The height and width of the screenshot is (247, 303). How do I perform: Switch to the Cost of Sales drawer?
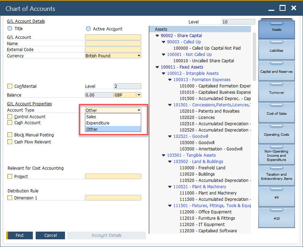pyautogui.click(x=276, y=114)
